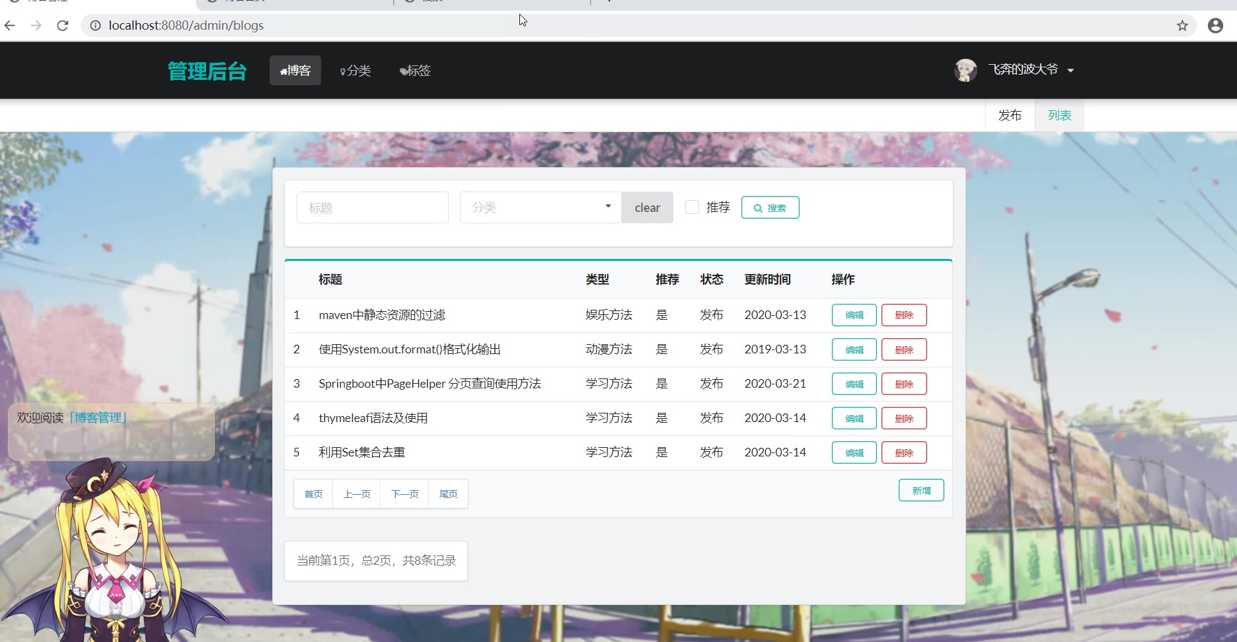Click the title maven中静态资源的过滤
1237x642 pixels.
(x=382, y=315)
